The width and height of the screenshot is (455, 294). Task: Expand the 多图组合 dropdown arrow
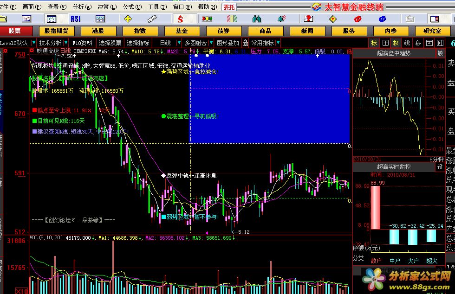pos(211,43)
